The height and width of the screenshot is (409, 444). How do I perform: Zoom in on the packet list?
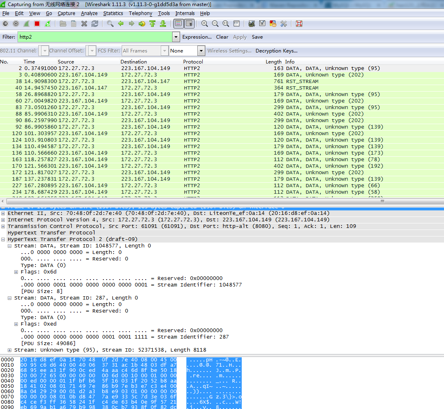pos(204,24)
